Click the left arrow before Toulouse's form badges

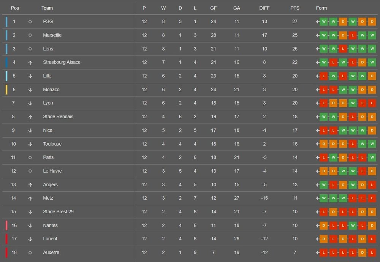tap(317, 144)
